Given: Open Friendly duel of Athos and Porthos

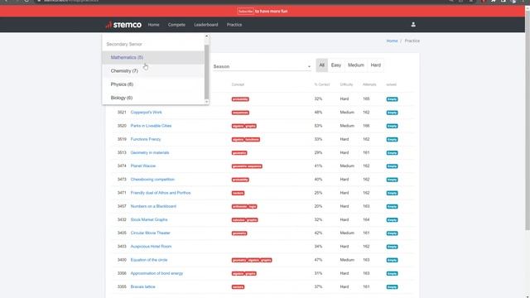Looking at the screenshot, I should click(x=161, y=193).
